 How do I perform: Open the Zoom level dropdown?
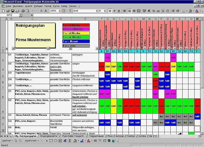coord(60,11)
